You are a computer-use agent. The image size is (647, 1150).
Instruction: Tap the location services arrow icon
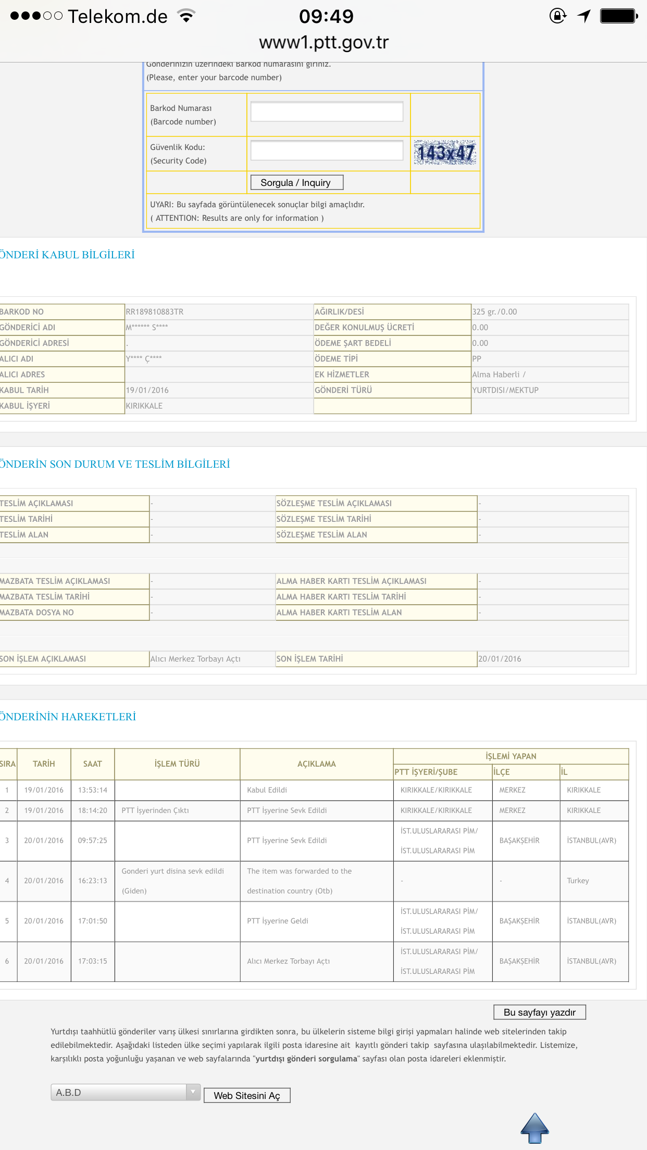click(x=584, y=16)
